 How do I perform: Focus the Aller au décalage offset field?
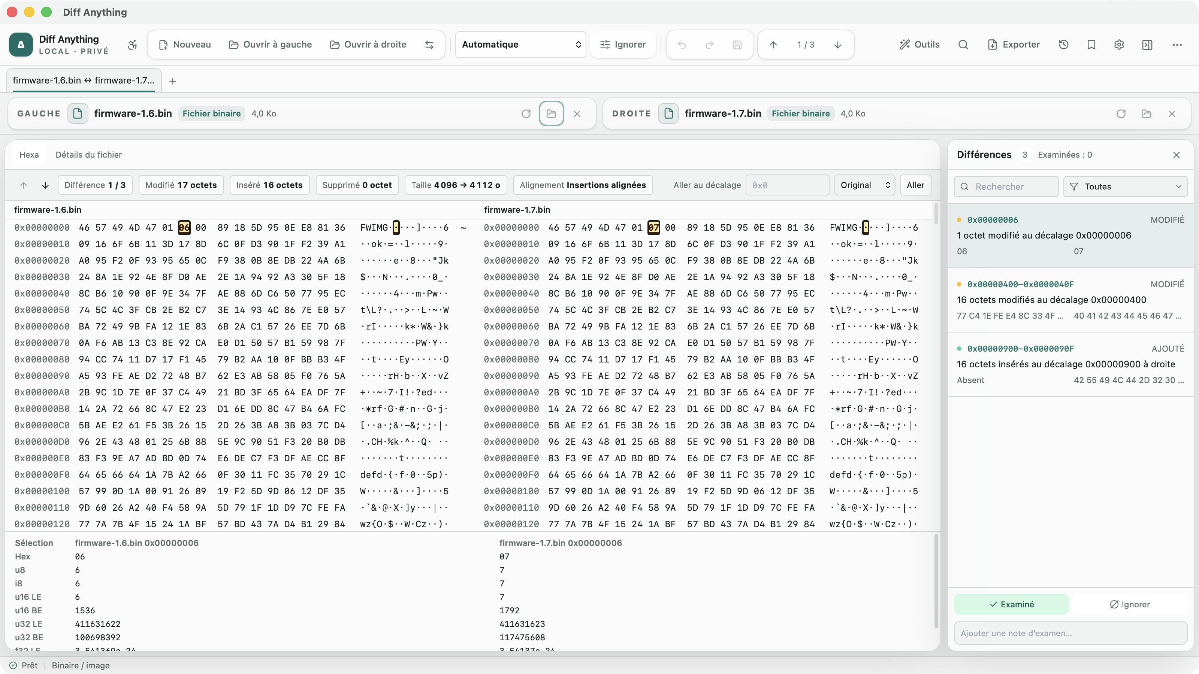click(x=787, y=185)
